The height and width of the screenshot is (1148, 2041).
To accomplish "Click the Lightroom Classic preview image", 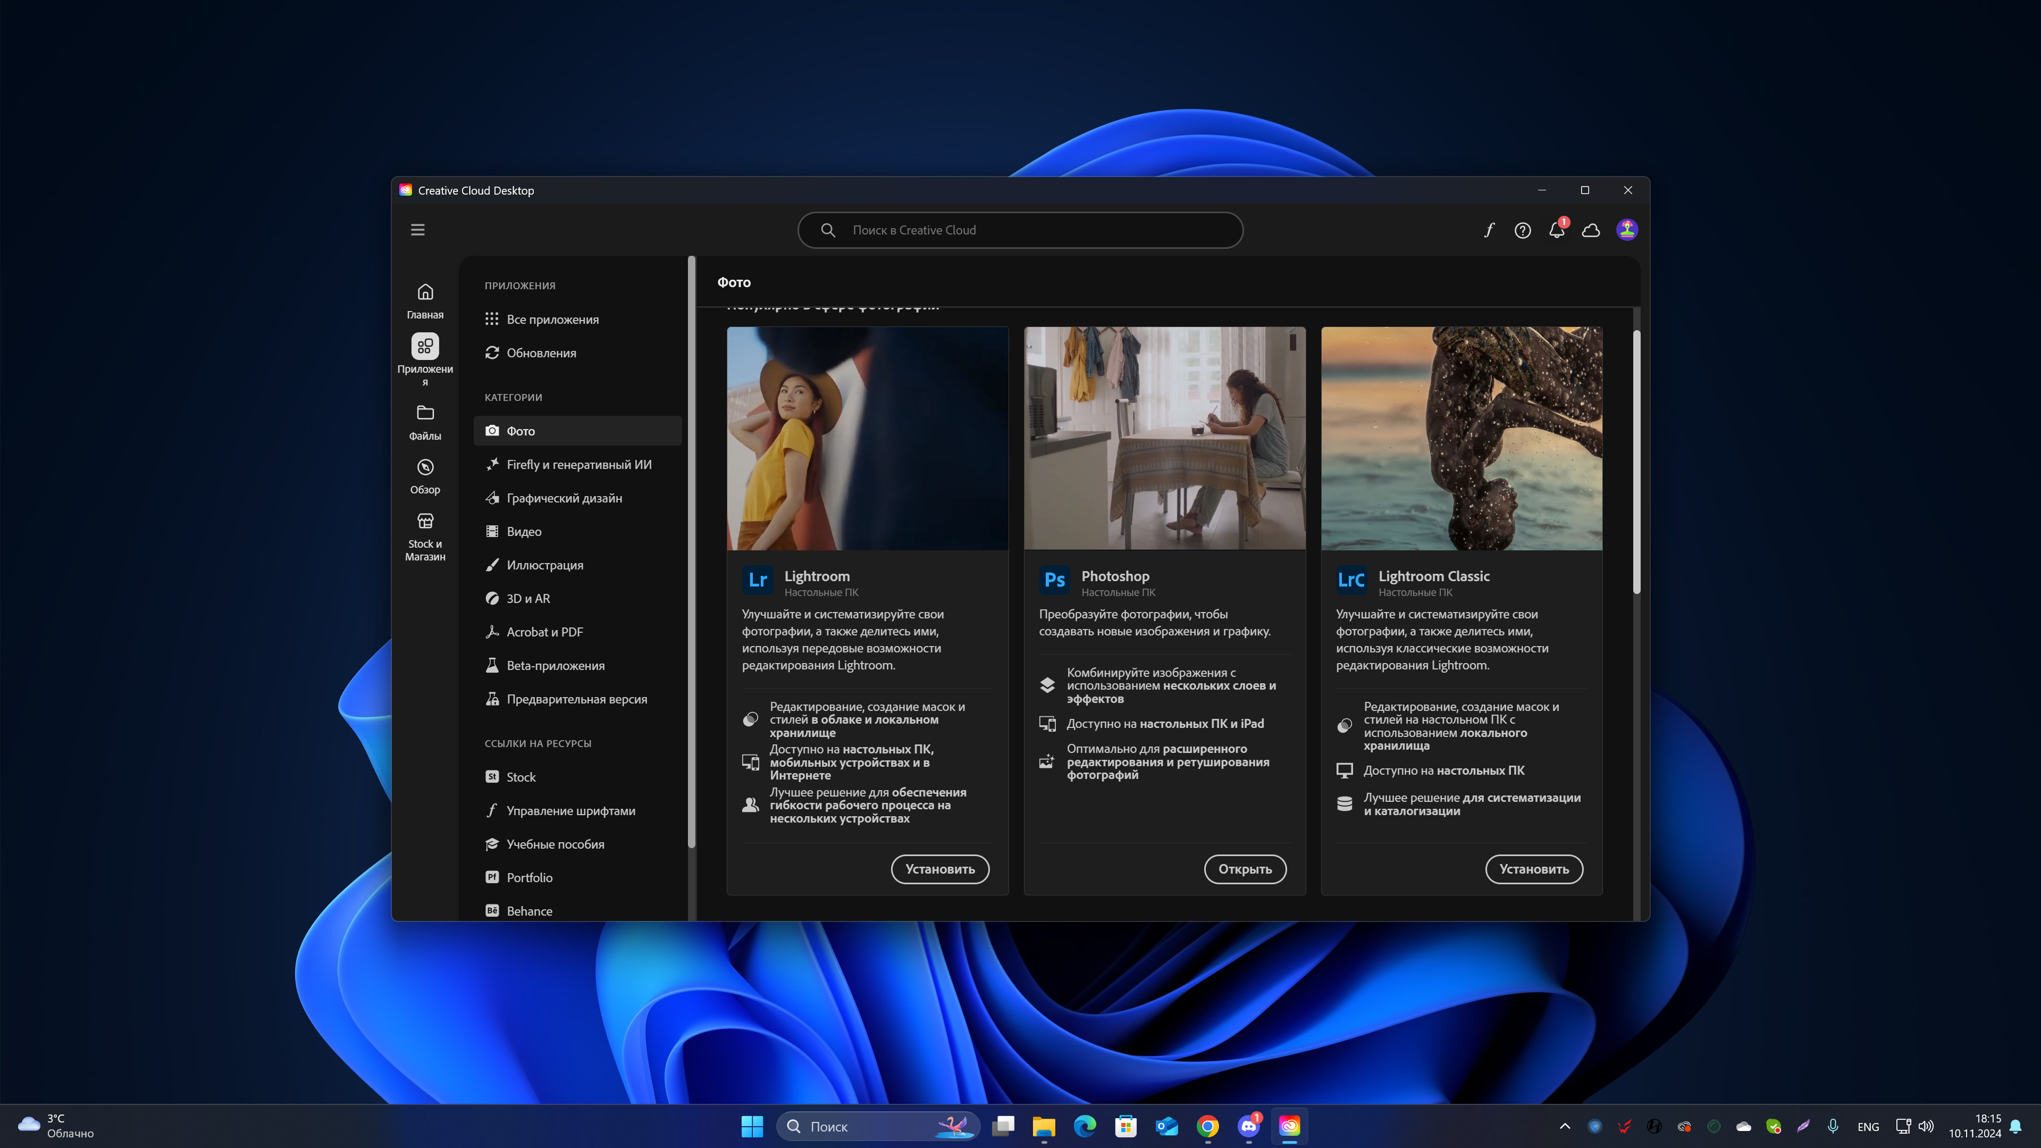I will point(1462,438).
